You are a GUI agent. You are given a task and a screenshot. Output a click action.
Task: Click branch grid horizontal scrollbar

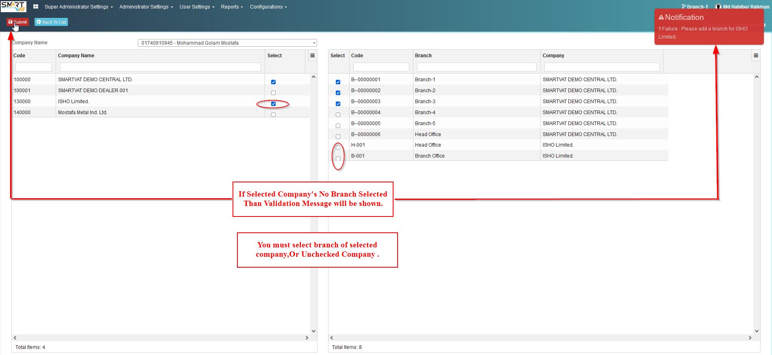click(x=541, y=338)
